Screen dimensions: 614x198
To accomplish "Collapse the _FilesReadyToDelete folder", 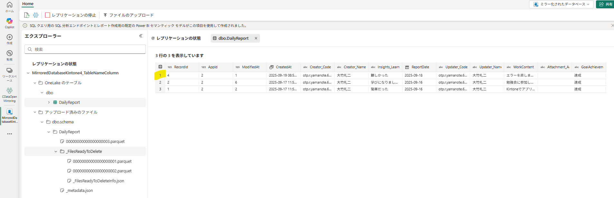I will [56, 151].
